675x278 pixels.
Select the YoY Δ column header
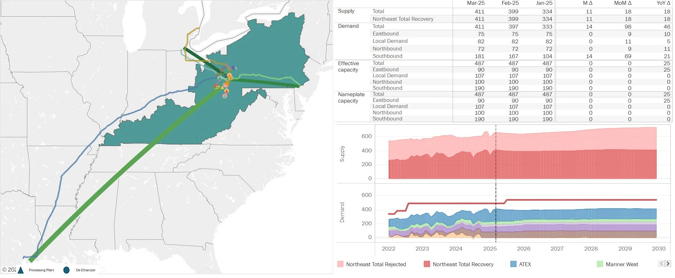click(663, 3)
